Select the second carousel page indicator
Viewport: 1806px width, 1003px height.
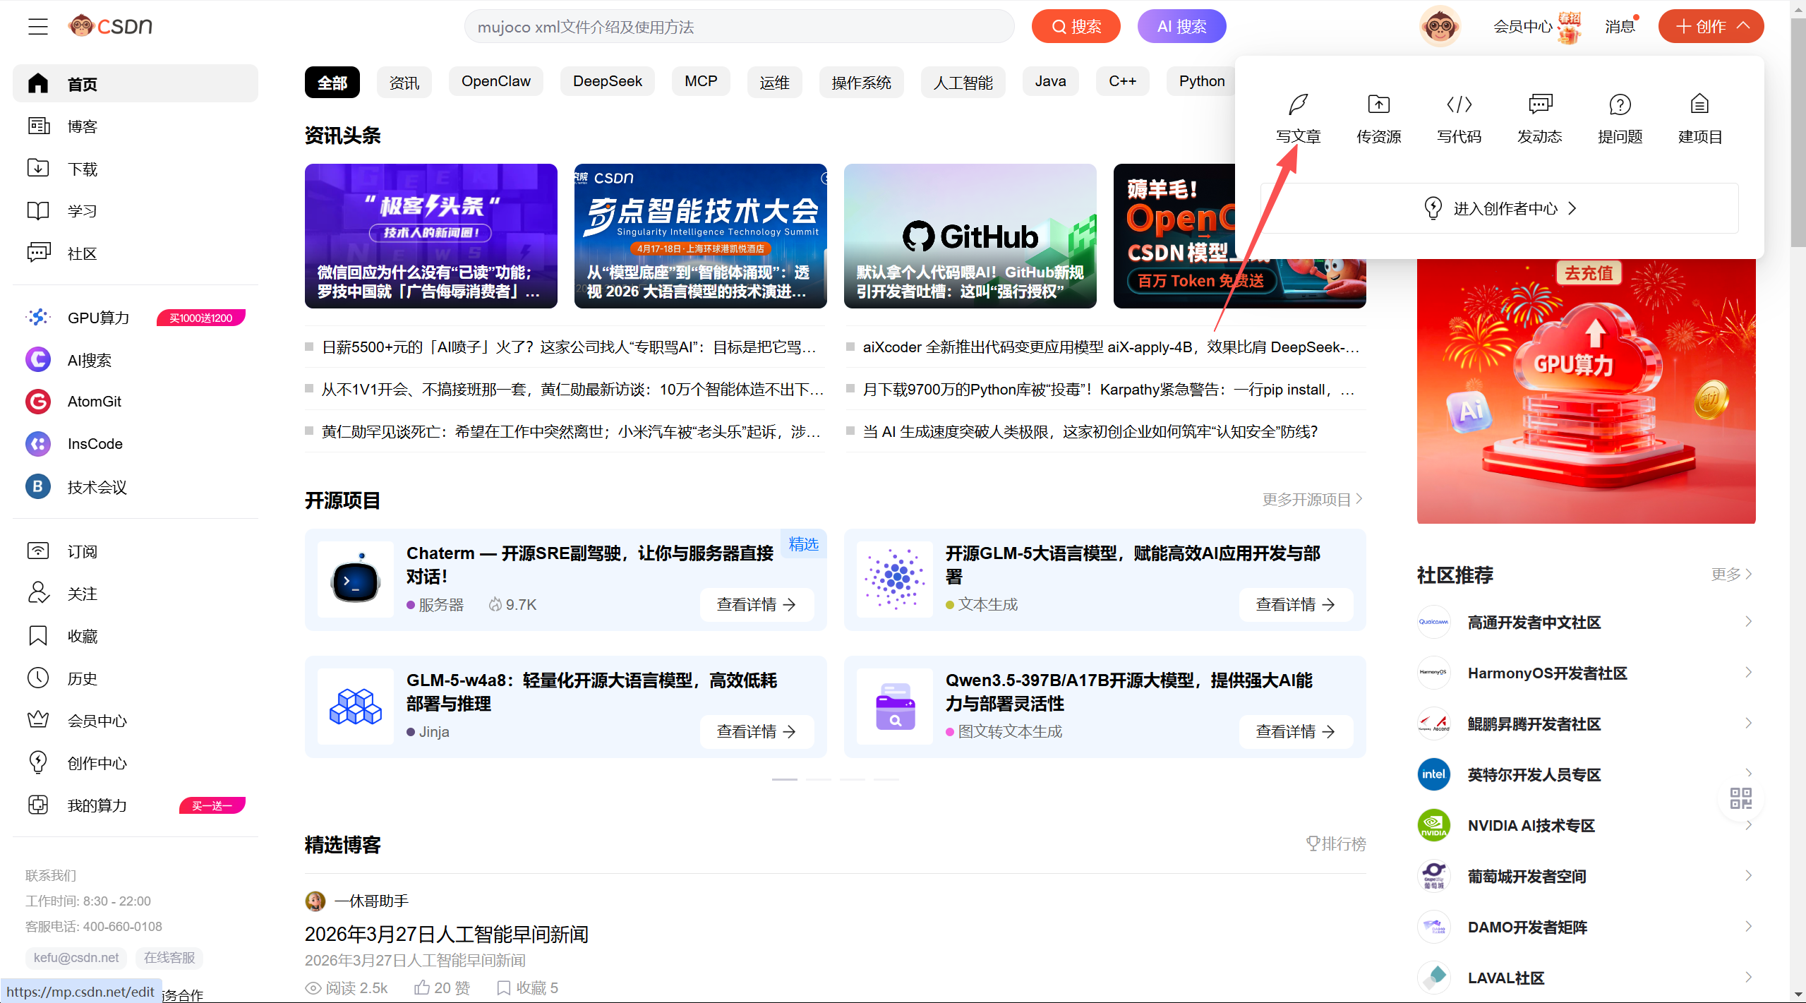[x=819, y=779]
